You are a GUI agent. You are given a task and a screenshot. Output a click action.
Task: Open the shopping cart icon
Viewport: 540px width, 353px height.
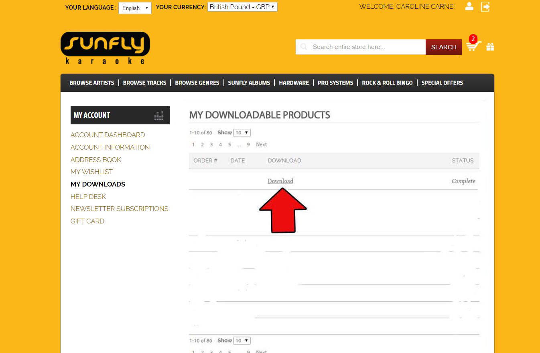point(473,46)
